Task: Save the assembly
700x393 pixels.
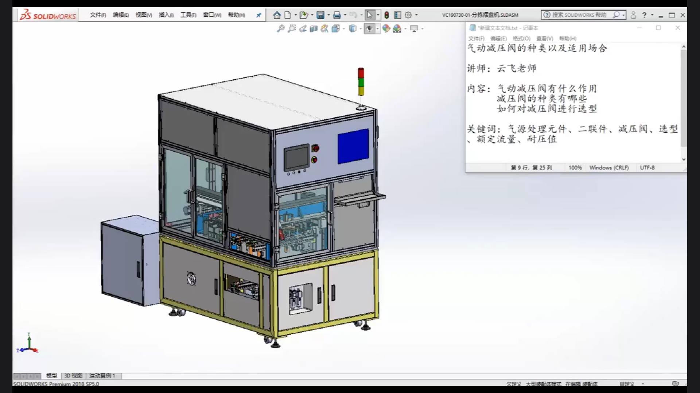Action: [320, 15]
